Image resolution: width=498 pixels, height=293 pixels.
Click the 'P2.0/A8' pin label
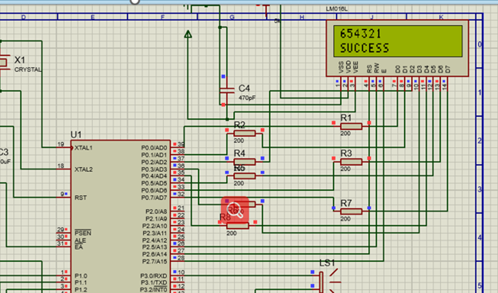tap(156, 211)
